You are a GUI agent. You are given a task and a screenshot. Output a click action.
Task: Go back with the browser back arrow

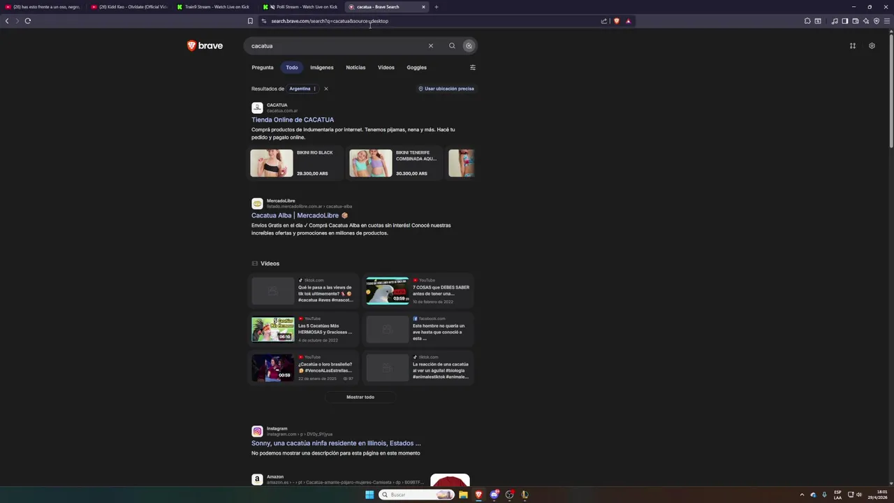click(7, 21)
